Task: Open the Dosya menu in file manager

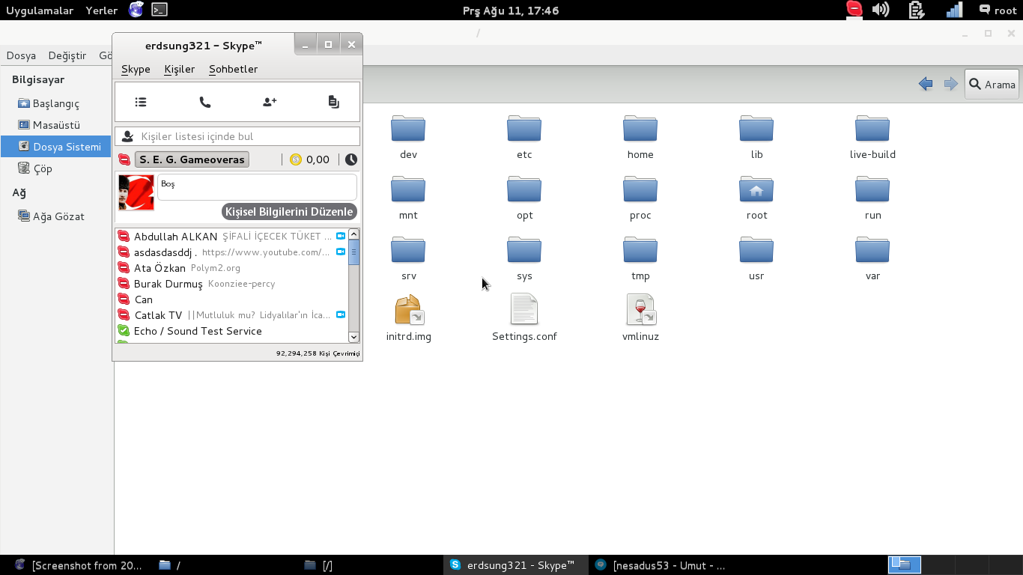Action: tap(21, 55)
